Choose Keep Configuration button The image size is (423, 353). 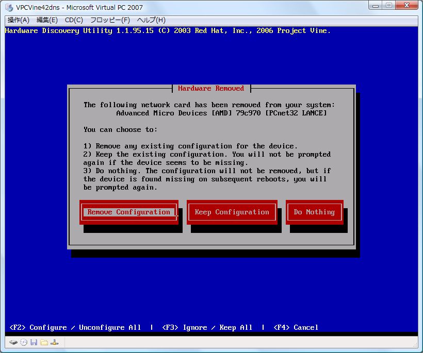pos(232,212)
